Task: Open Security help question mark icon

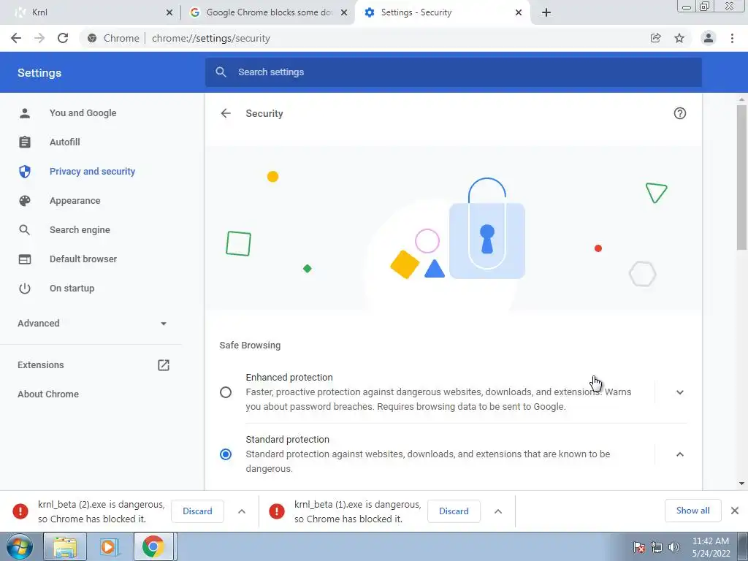Action: (x=680, y=113)
